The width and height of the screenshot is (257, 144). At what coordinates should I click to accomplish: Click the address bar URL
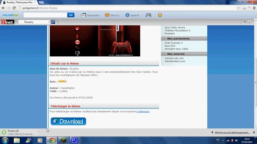pos(40,8)
